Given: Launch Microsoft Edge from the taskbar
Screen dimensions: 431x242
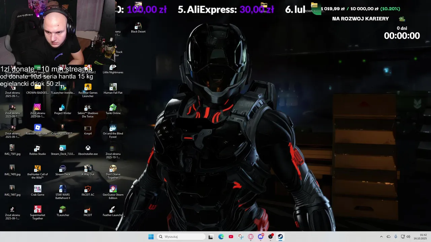Looking at the screenshot, I should pyautogui.click(x=221, y=237).
